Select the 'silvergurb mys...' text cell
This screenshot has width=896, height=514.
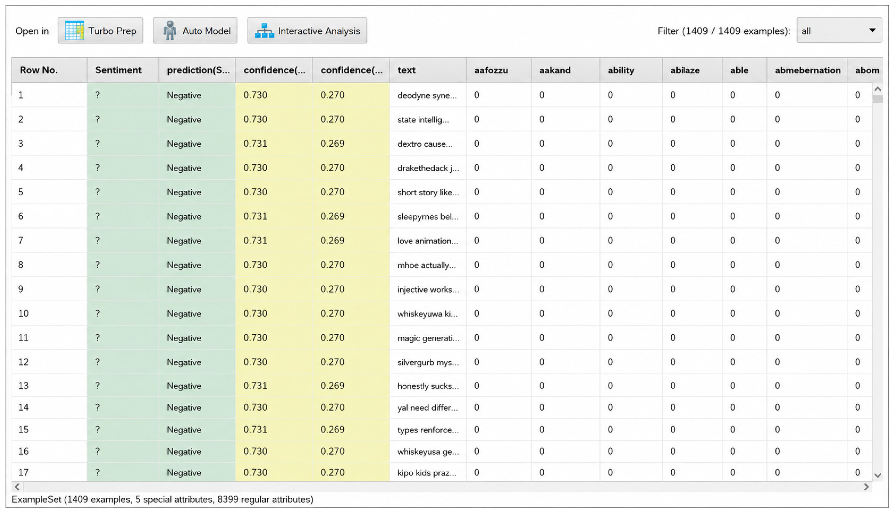428,362
